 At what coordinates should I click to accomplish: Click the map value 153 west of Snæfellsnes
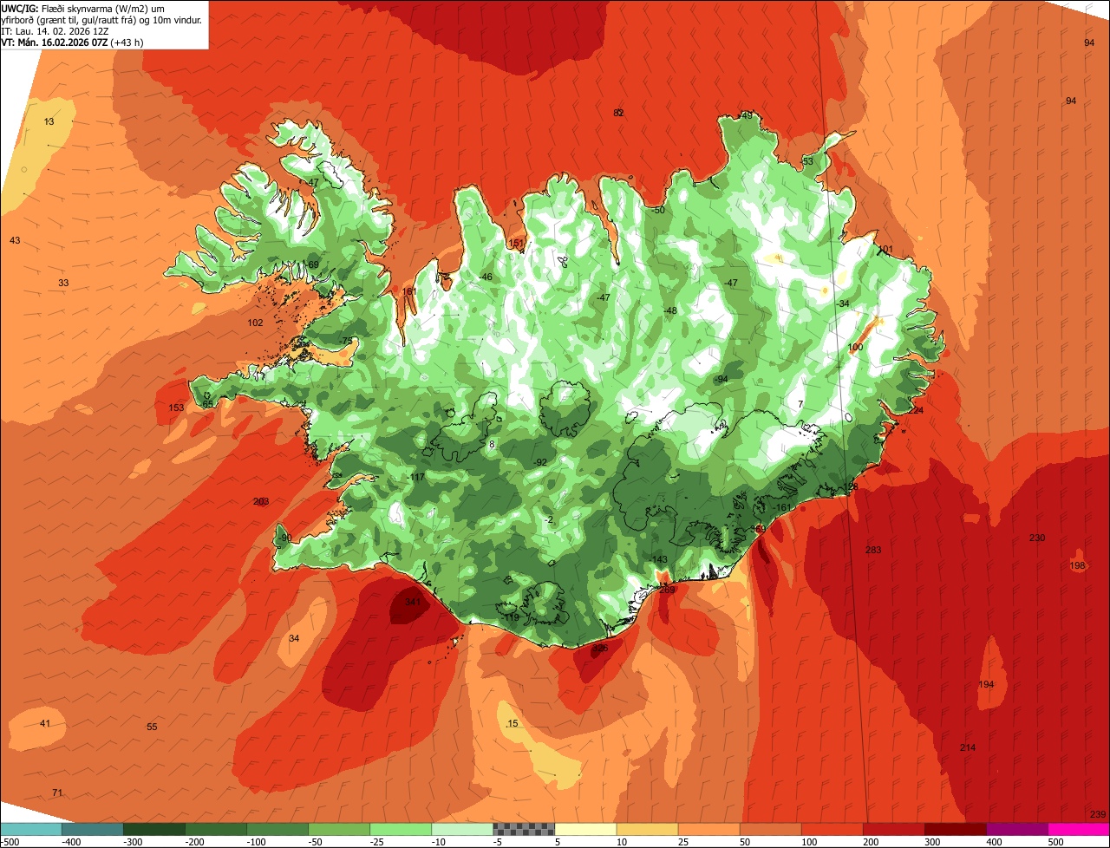click(x=176, y=408)
